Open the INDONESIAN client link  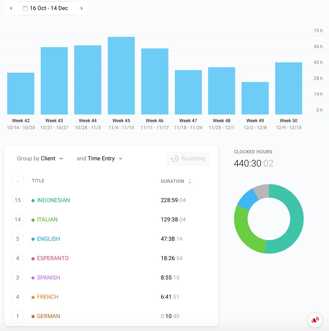(x=53, y=200)
